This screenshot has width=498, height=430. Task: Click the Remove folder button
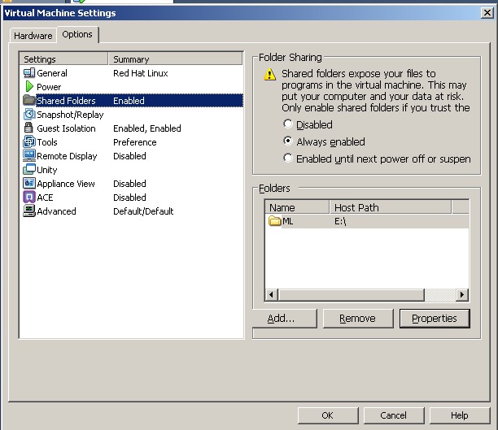click(x=358, y=319)
